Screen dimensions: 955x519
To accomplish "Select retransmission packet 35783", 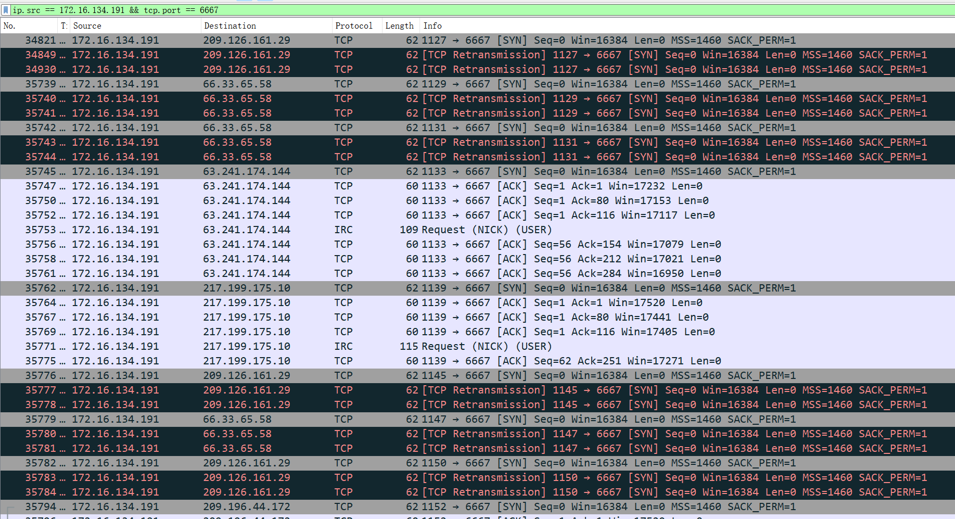I will 477,477.
